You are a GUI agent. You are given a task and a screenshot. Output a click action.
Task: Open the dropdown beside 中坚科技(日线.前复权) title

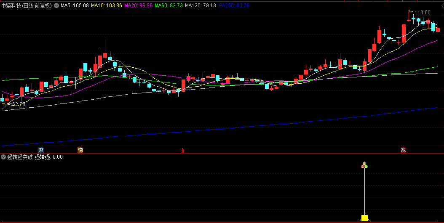coord(56,5)
